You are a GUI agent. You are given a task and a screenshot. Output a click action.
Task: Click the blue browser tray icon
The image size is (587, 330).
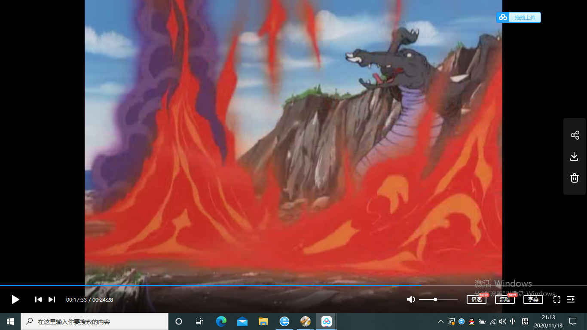(462, 321)
